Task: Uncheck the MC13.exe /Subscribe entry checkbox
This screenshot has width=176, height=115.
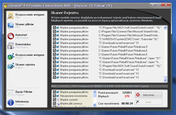Action: 55,39
